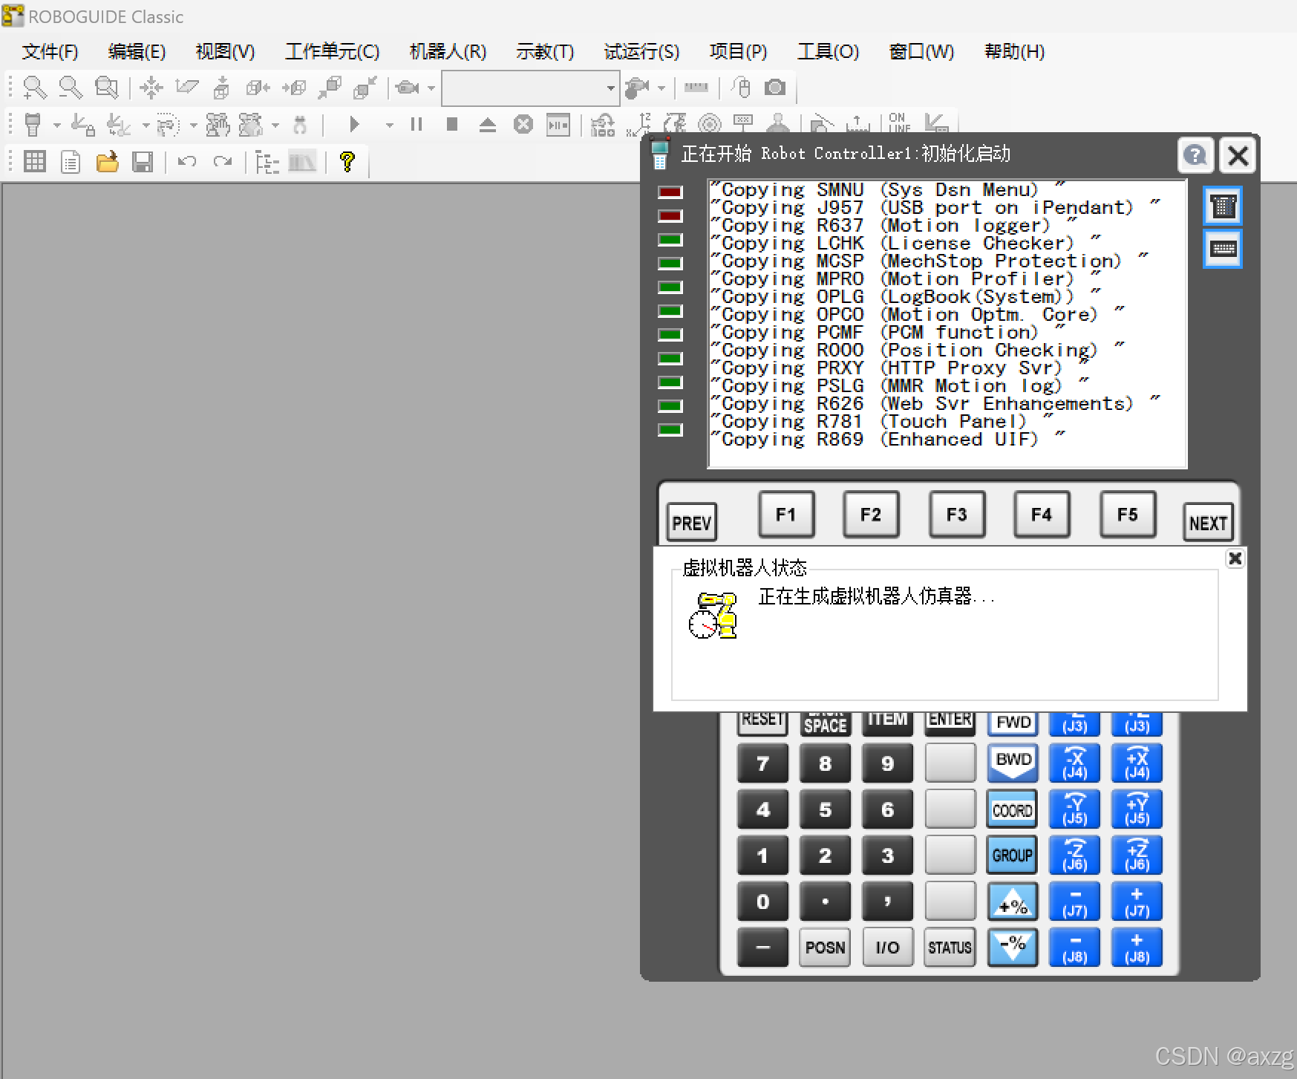
Task: Open the 工具(O) menu
Action: (x=828, y=51)
